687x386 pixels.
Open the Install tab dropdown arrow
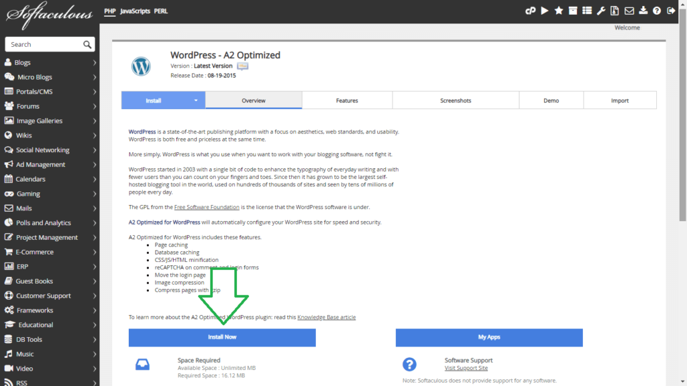(196, 101)
